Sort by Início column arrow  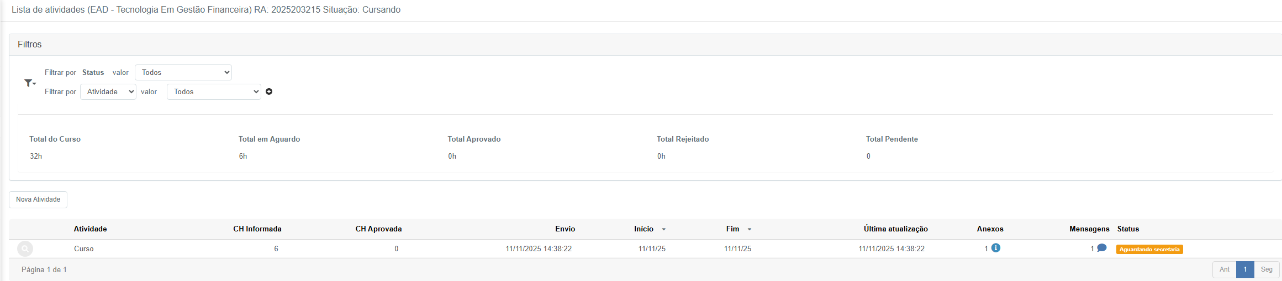[663, 229]
